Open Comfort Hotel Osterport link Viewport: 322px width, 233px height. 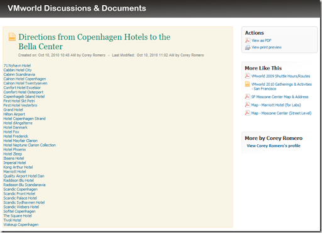tap(23, 92)
